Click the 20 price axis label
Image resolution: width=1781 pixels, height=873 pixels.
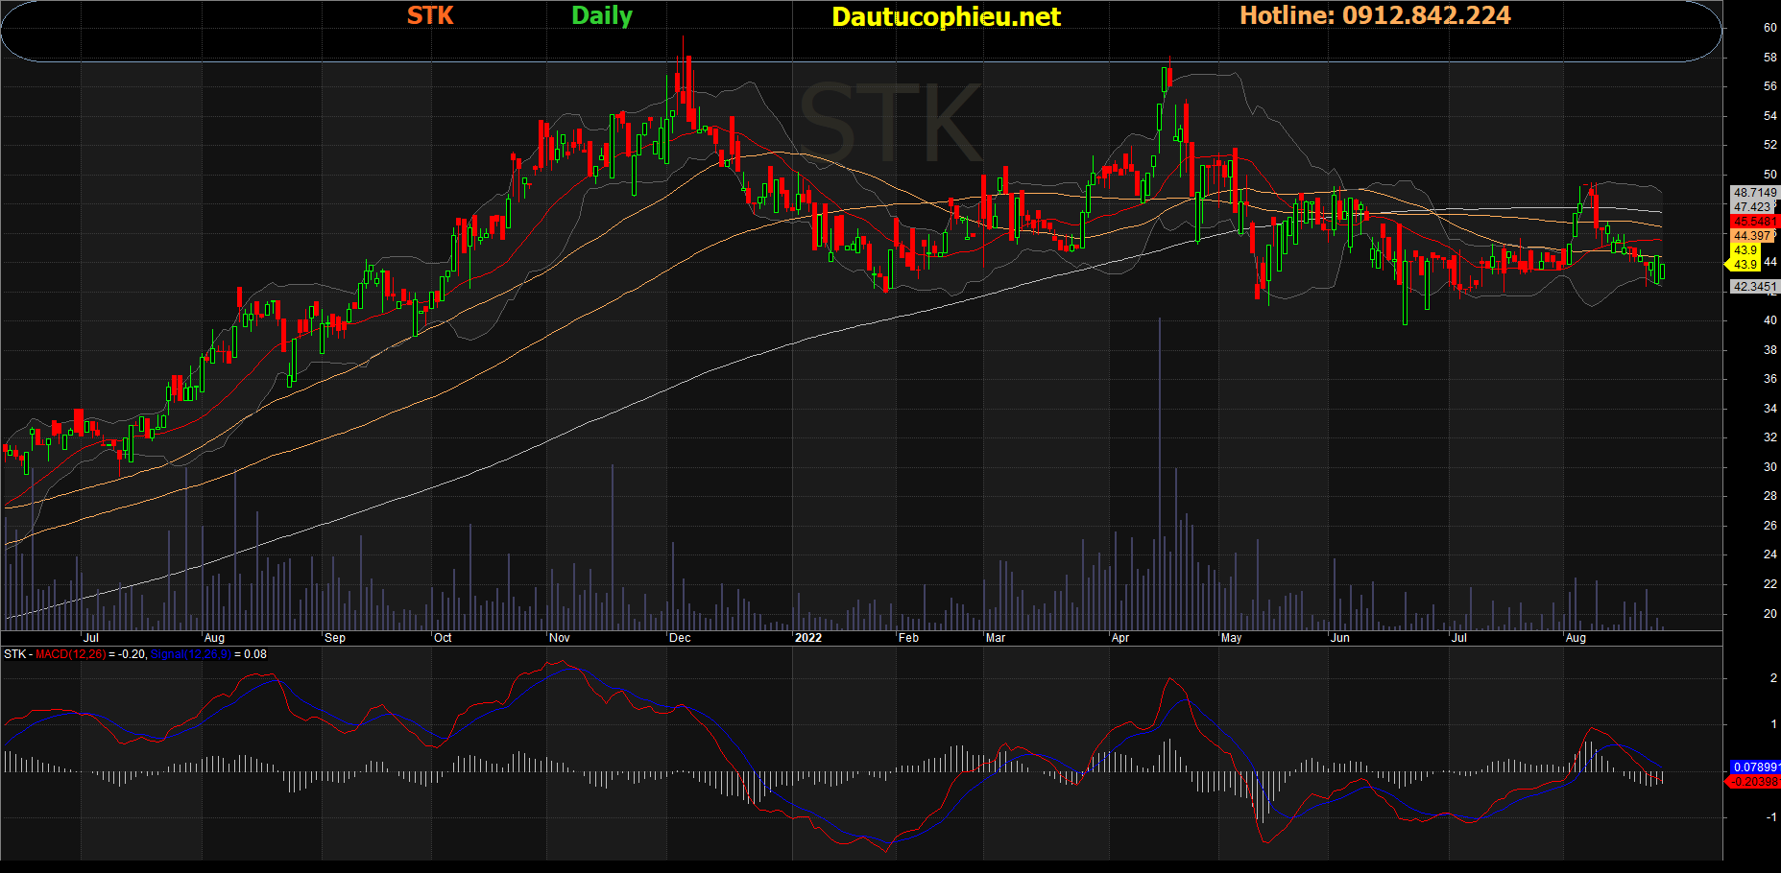1769,614
